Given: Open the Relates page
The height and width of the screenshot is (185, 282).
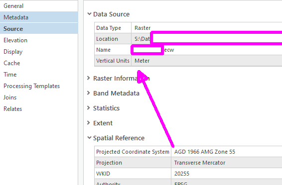Looking at the screenshot, I should [12, 109].
